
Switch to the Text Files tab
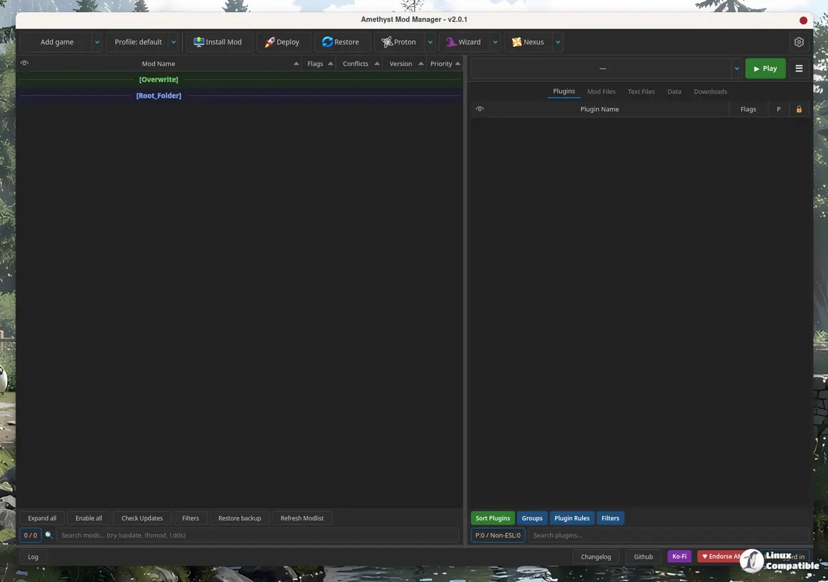click(x=642, y=91)
